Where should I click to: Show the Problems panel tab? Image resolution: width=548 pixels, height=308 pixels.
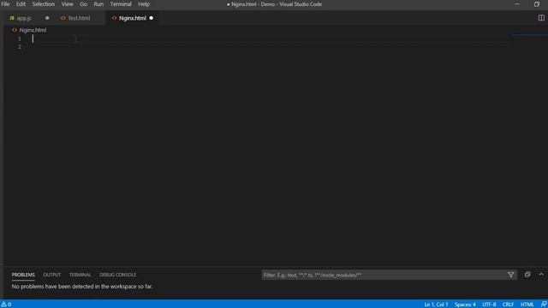pyautogui.click(x=23, y=275)
